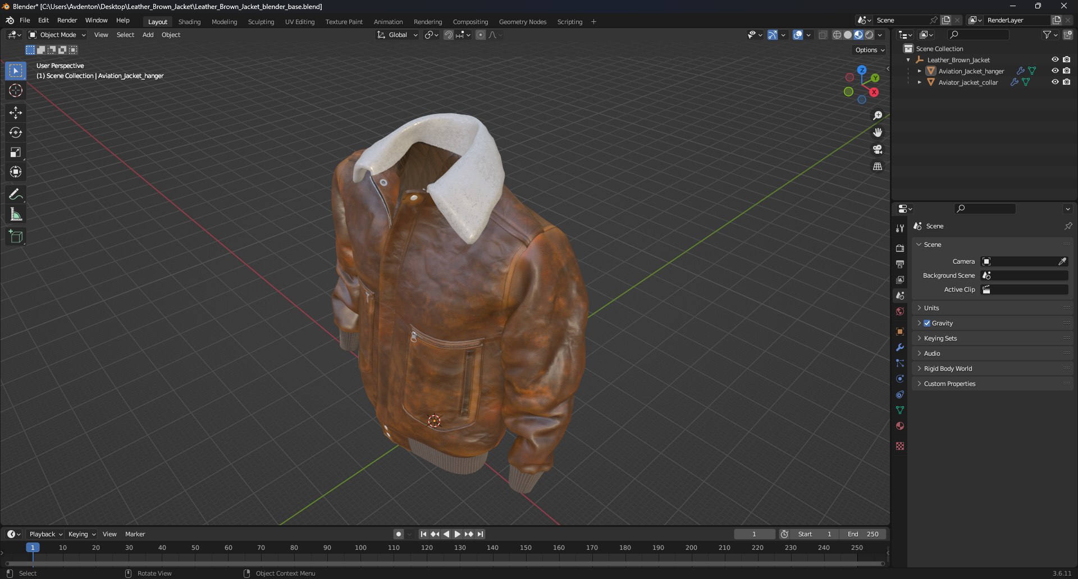
Task: Switch to the Shading workspace tab
Action: click(189, 22)
